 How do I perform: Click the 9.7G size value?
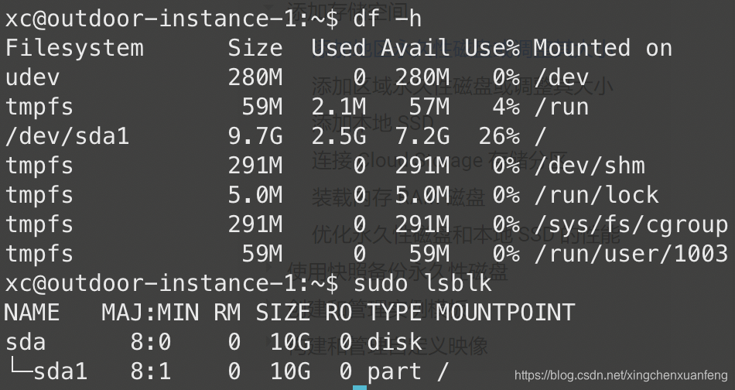tap(255, 136)
